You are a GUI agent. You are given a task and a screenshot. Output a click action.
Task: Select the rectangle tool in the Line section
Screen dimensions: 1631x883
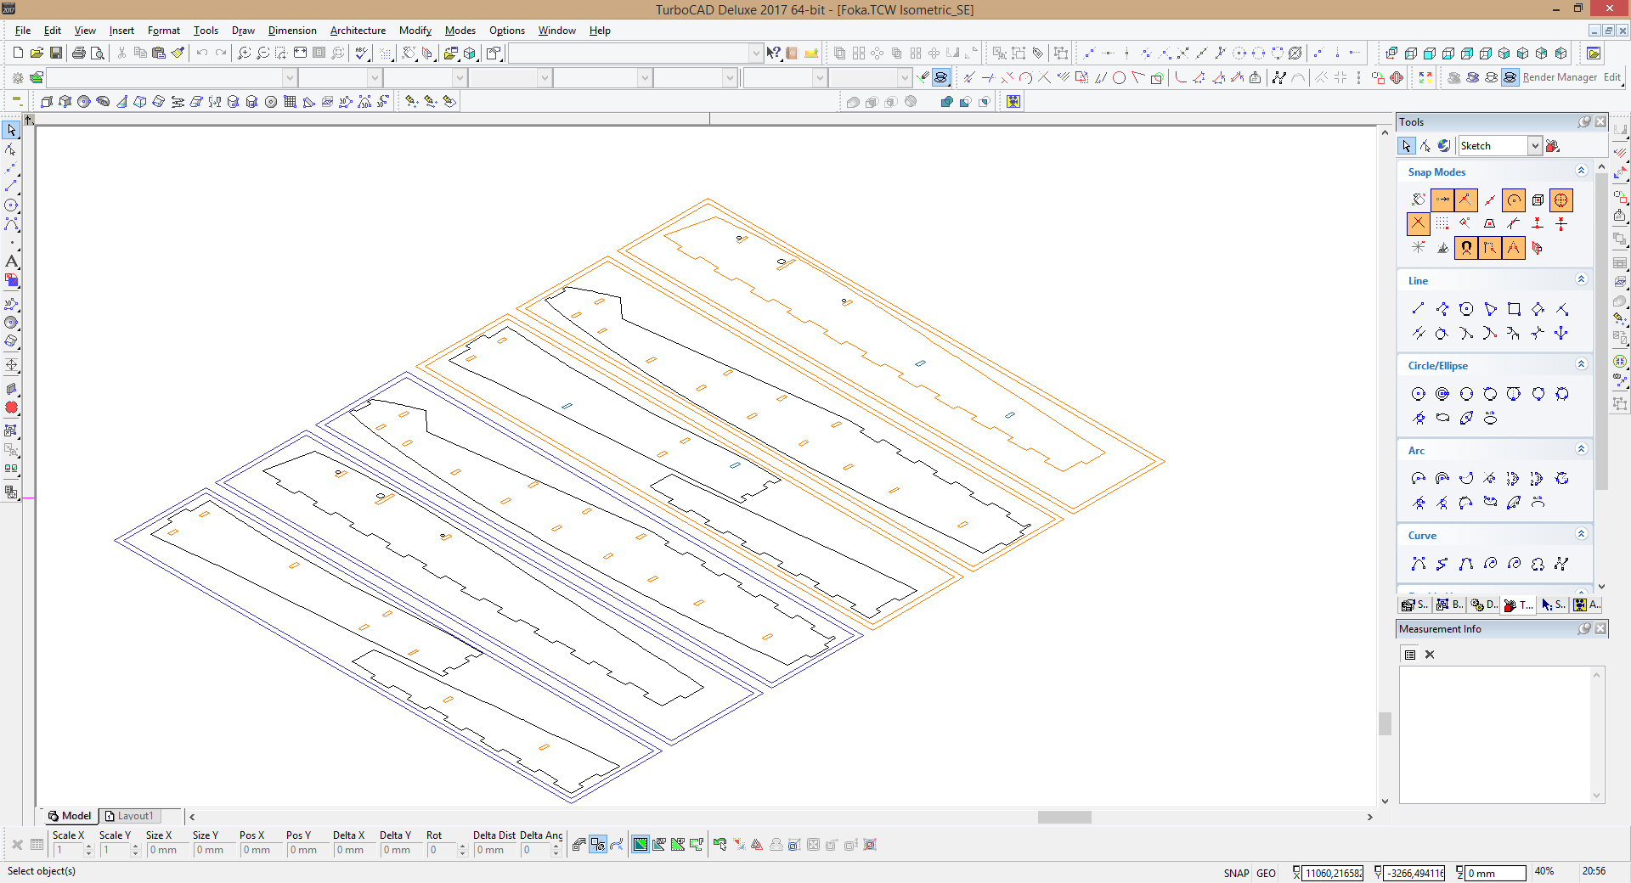(1514, 309)
